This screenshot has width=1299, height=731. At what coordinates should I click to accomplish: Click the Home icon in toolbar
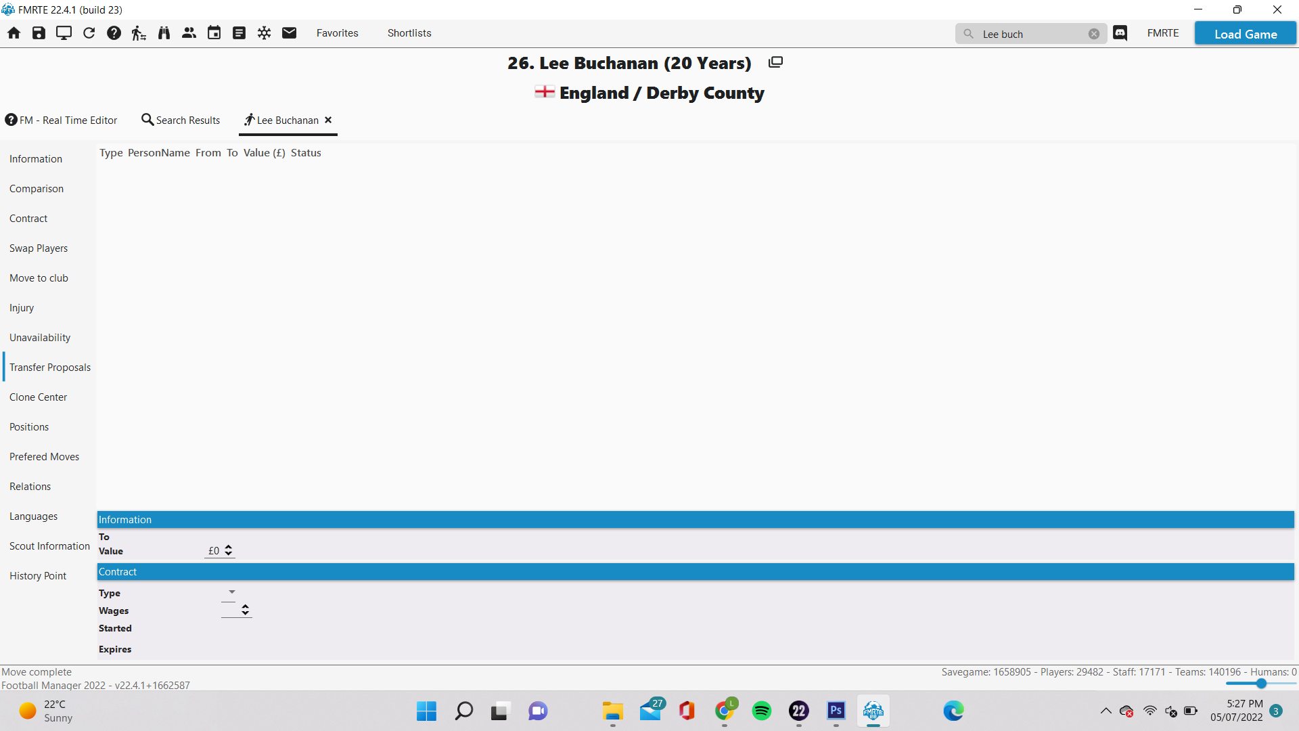coord(14,33)
